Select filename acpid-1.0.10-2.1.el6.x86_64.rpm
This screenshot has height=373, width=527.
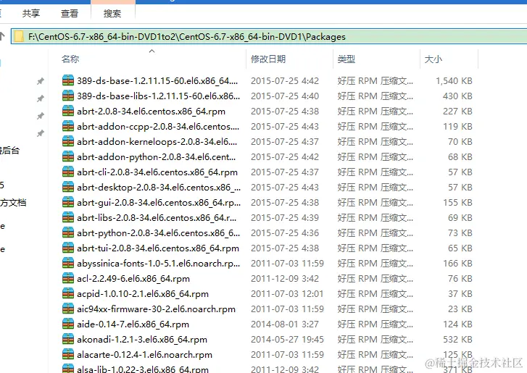pos(143,294)
